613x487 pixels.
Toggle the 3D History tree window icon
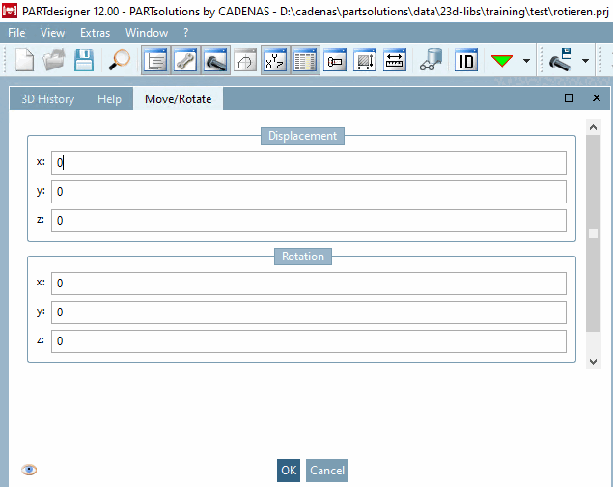[155, 61]
